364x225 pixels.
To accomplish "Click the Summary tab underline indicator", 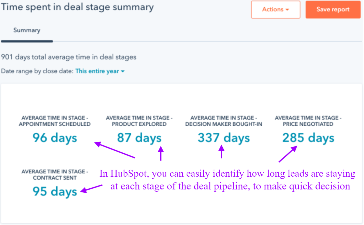I will click(27, 41).
